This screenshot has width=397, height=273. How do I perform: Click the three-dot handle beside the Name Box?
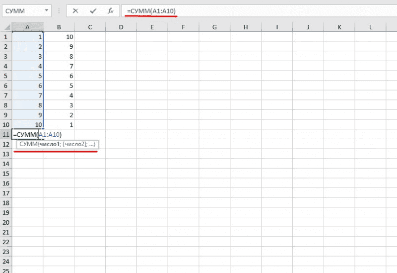59,11
